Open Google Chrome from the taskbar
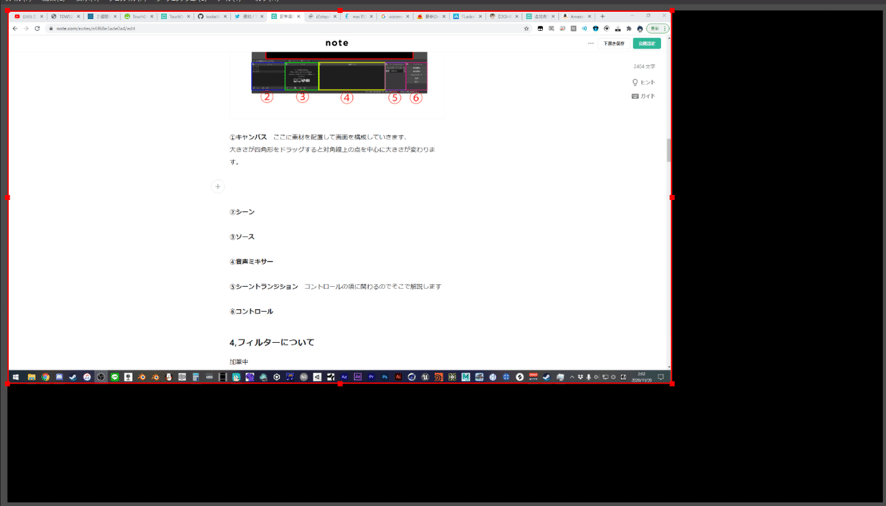The width and height of the screenshot is (886, 506). [45, 377]
